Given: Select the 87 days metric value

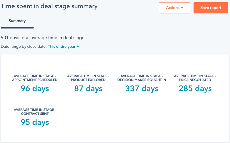Looking at the screenshot, I should click(88, 89).
